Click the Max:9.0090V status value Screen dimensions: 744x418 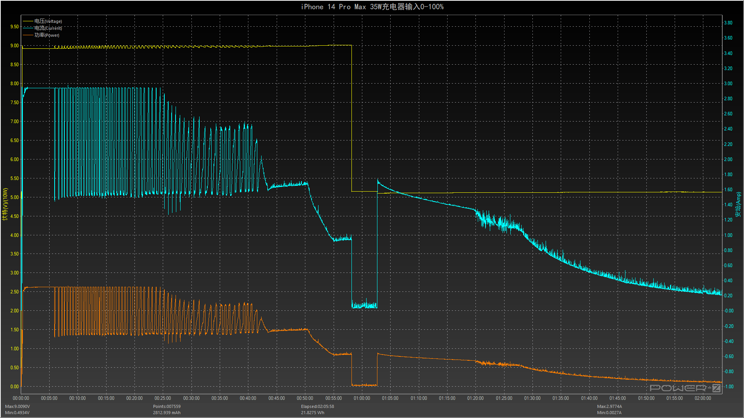[x=17, y=406]
